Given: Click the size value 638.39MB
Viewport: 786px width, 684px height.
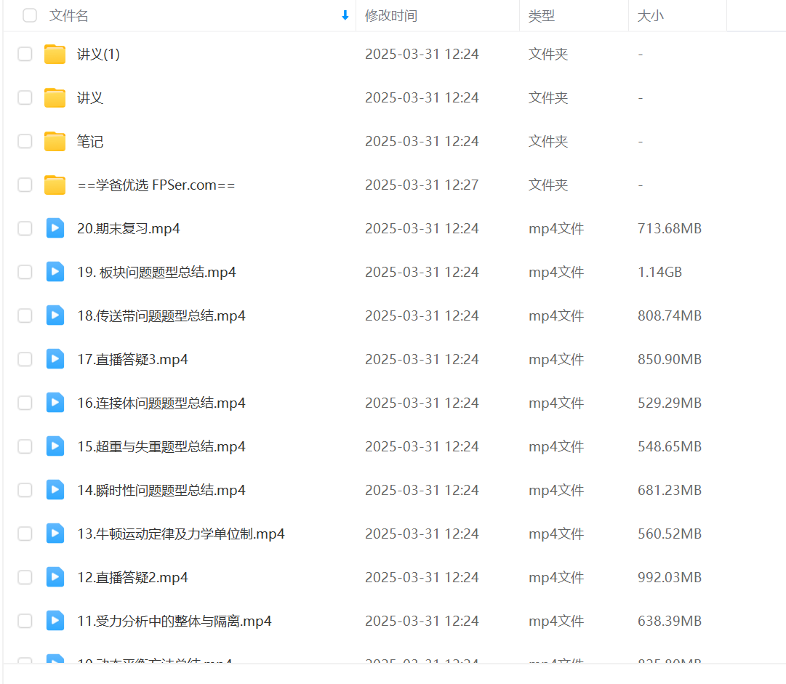Looking at the screenshot, I should point(669,621).
